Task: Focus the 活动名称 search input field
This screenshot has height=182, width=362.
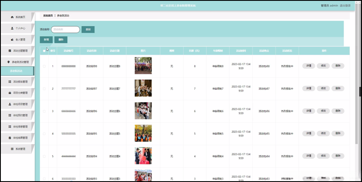Action: (x=65, y=30)
